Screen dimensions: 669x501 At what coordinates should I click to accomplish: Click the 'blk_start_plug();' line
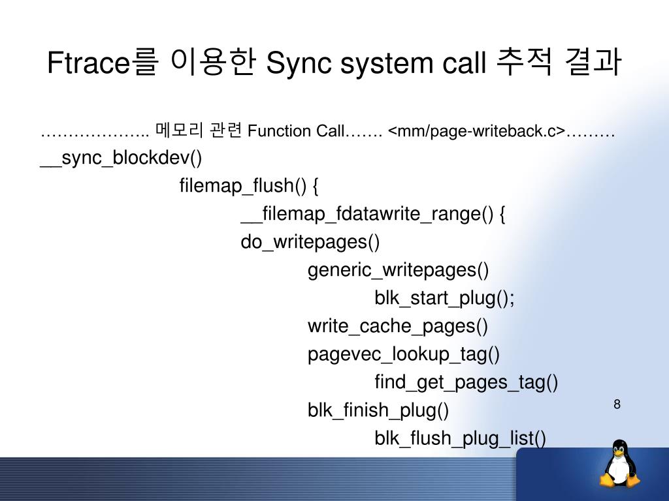pos(444,298)
